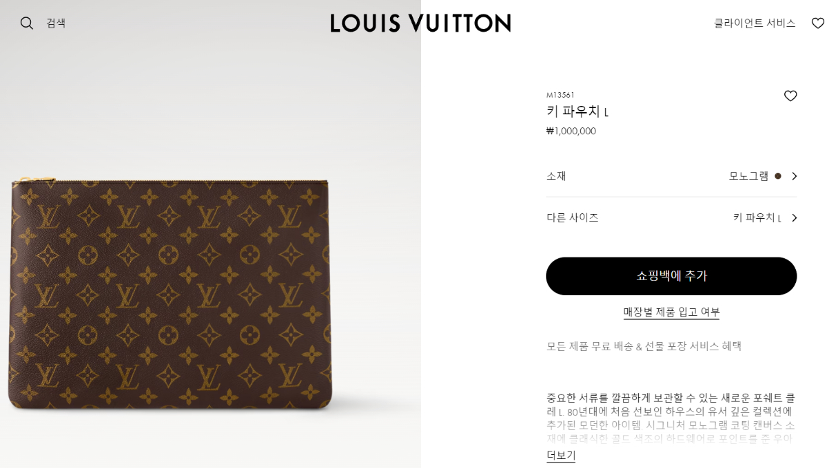Click the 검색 search label
Screen dimensions: 827x468
56,23
